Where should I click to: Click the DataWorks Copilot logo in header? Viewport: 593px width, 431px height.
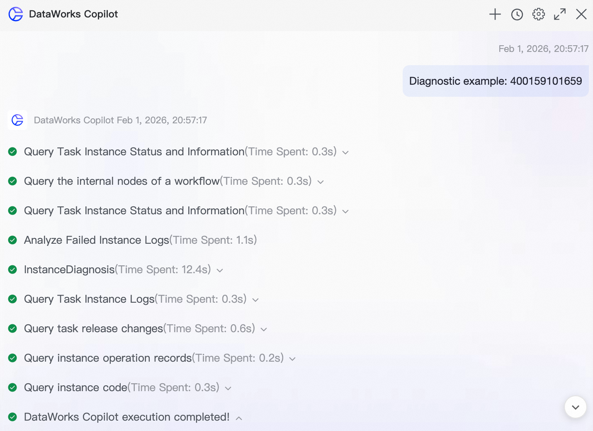[16, 14]
